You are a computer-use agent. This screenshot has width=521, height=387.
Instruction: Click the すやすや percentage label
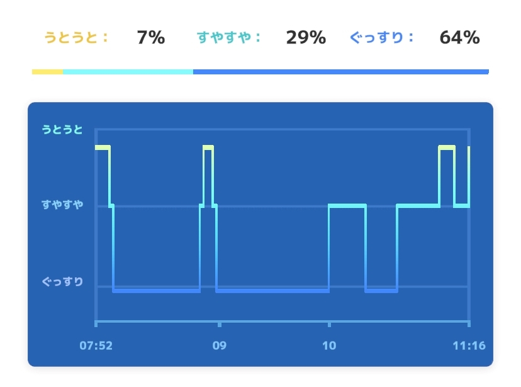[x=229, y=38]
